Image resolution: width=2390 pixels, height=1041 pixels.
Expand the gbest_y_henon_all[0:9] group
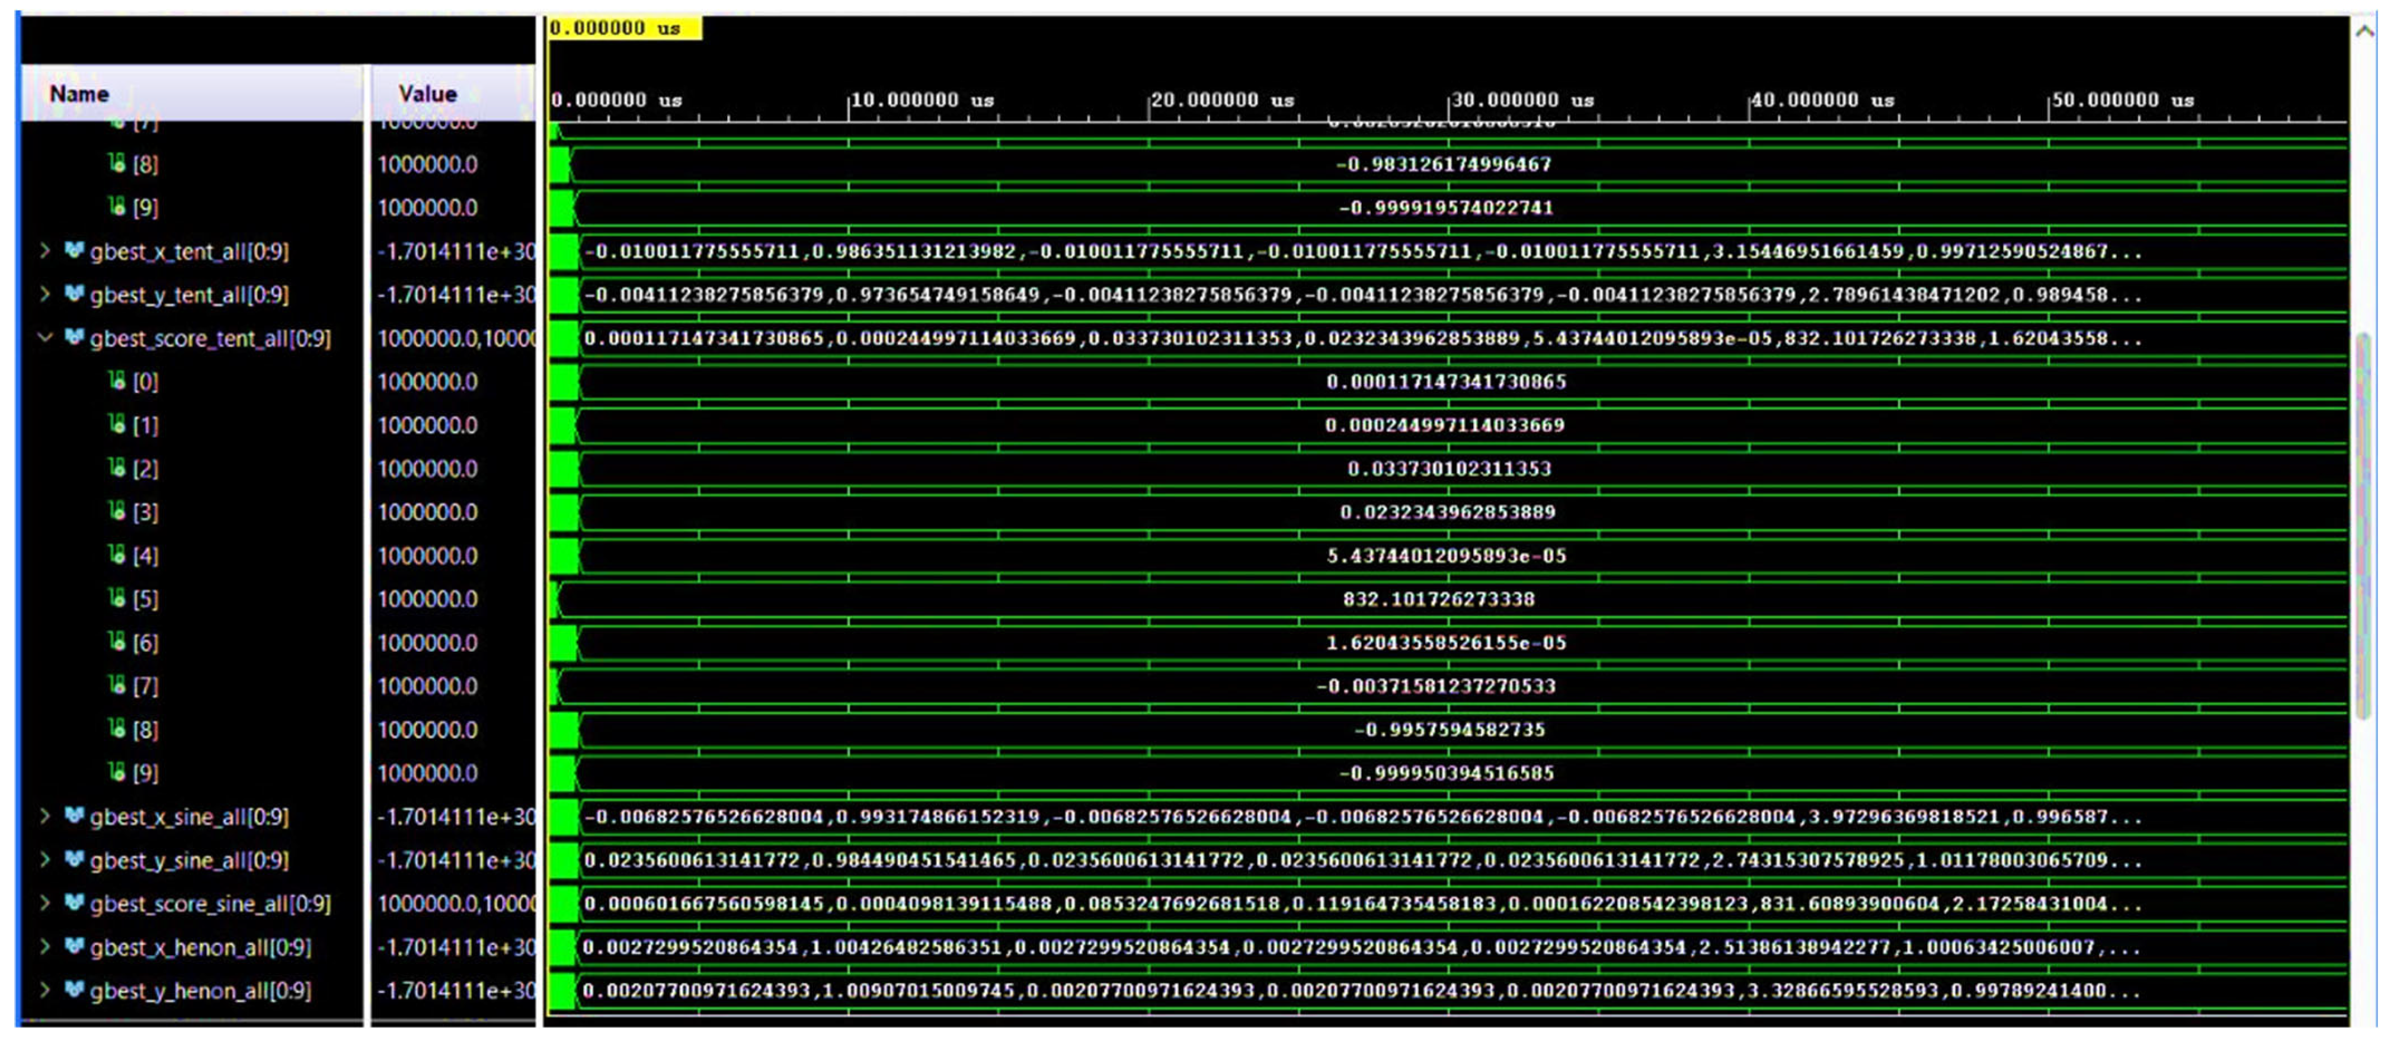pos(44,990)
